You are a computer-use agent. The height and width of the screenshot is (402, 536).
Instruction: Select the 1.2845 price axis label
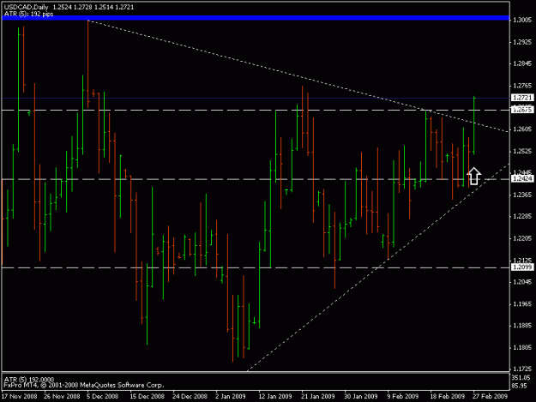click(522, 63)
